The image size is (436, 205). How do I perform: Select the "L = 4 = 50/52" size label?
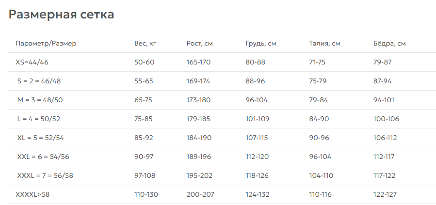pos(40,119)
